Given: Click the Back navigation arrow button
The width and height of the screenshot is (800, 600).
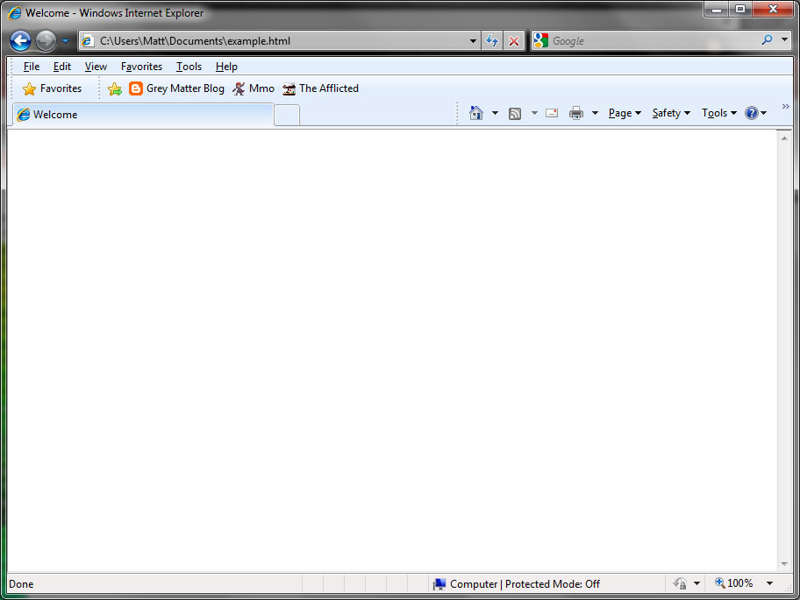Looking at the screenshot, I should (21, 41).
